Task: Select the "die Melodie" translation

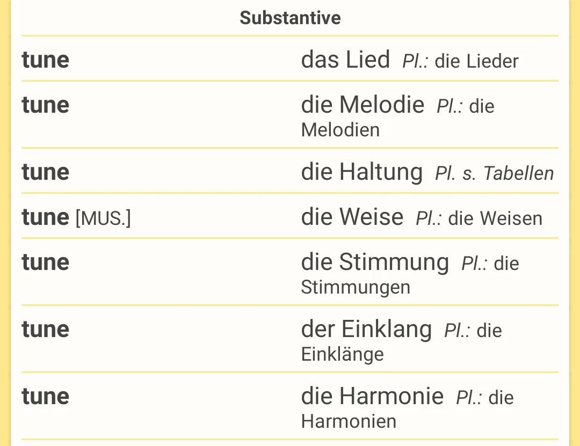Action: (x=363, y=105)
